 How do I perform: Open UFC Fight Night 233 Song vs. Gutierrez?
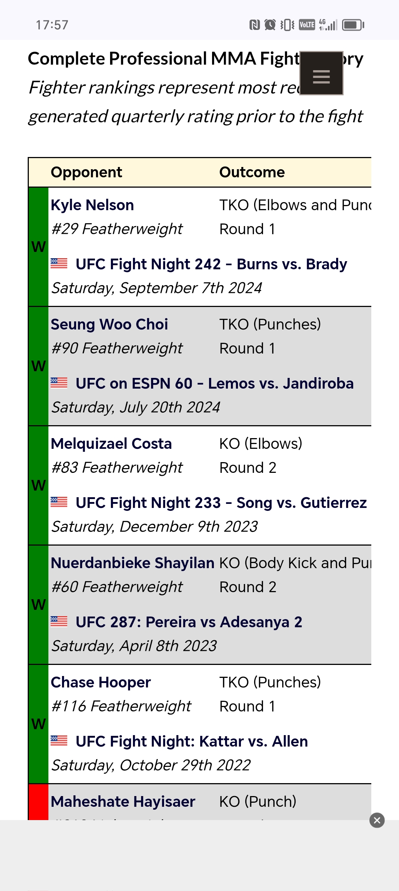tap(221, 503)
